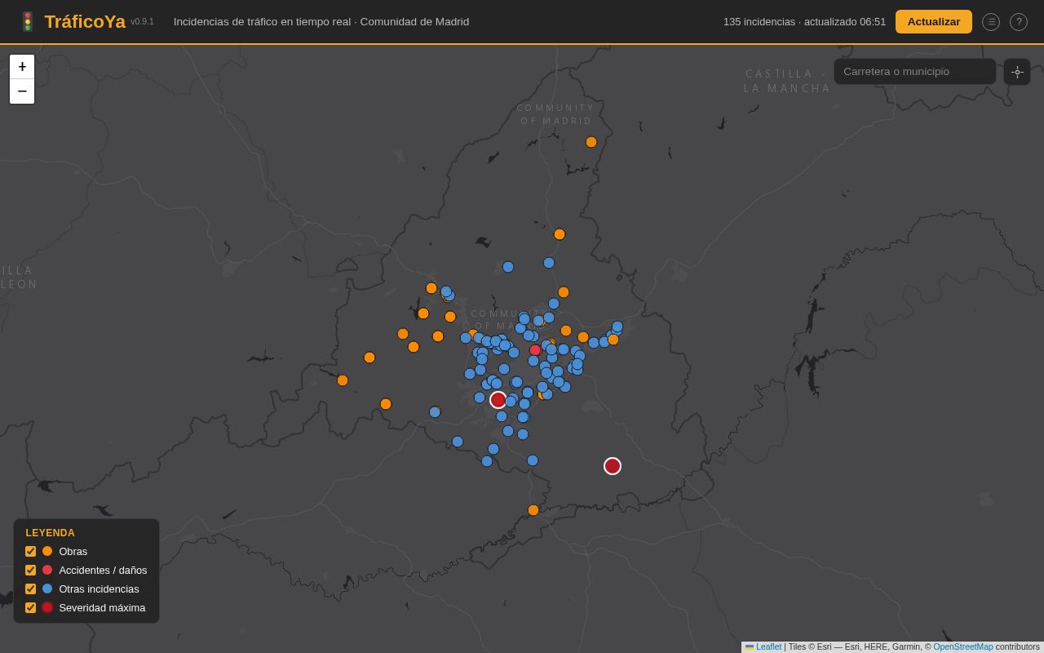Click the TráficoYa title text

[85, 22]
